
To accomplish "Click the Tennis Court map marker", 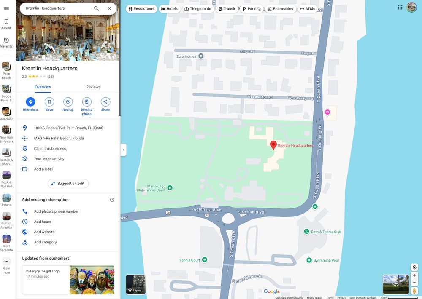I will (205, 259).
